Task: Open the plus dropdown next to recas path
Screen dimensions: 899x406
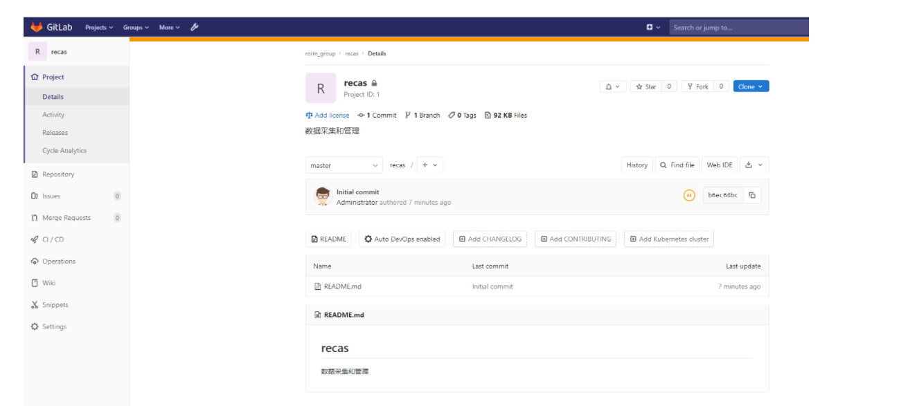Action: [430, 165]
